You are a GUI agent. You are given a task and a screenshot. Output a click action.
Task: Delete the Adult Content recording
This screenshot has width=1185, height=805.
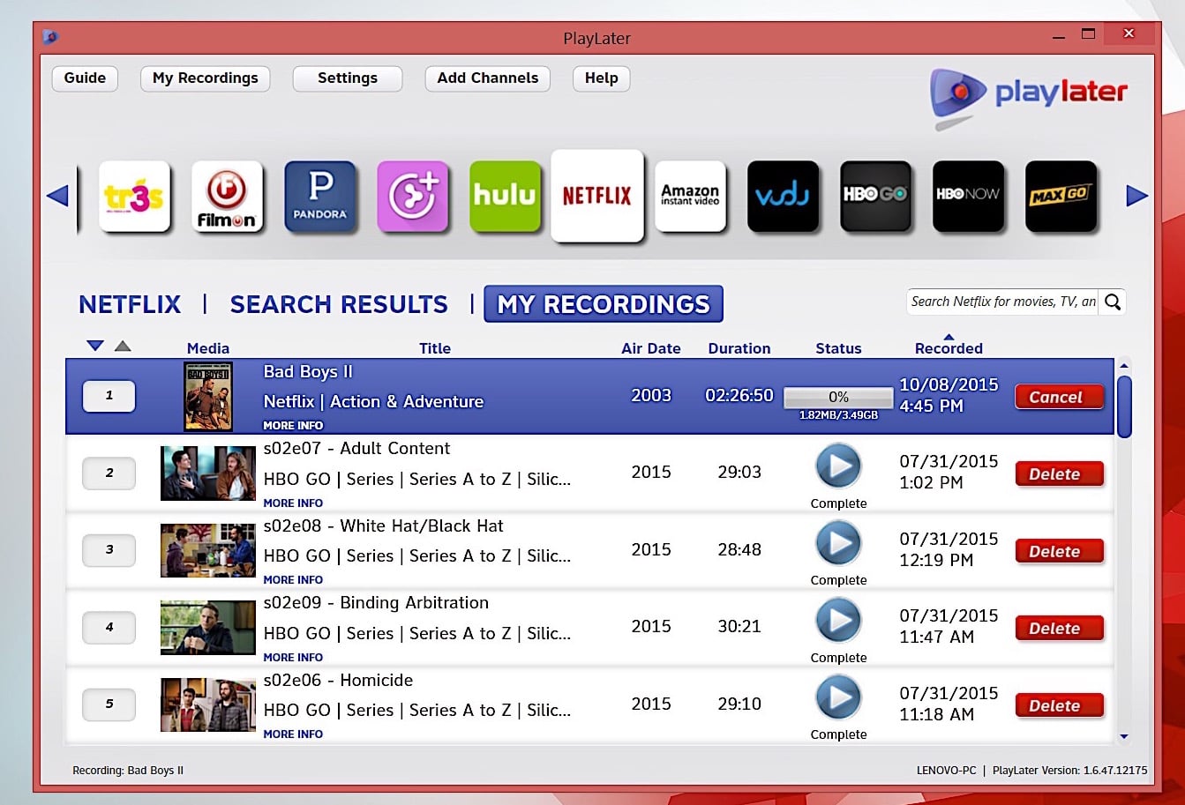1059,473
